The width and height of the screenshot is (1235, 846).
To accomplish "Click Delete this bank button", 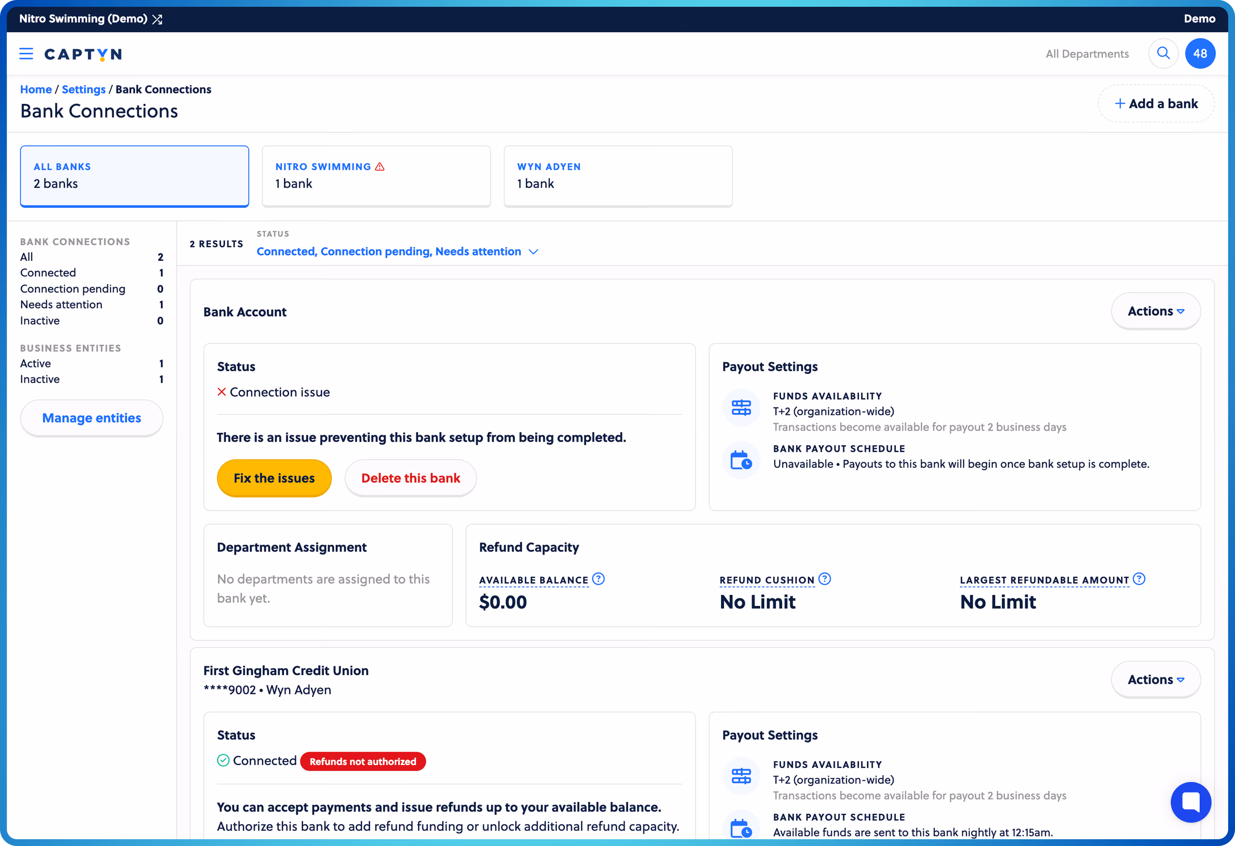I will click(x=411, y=478).
